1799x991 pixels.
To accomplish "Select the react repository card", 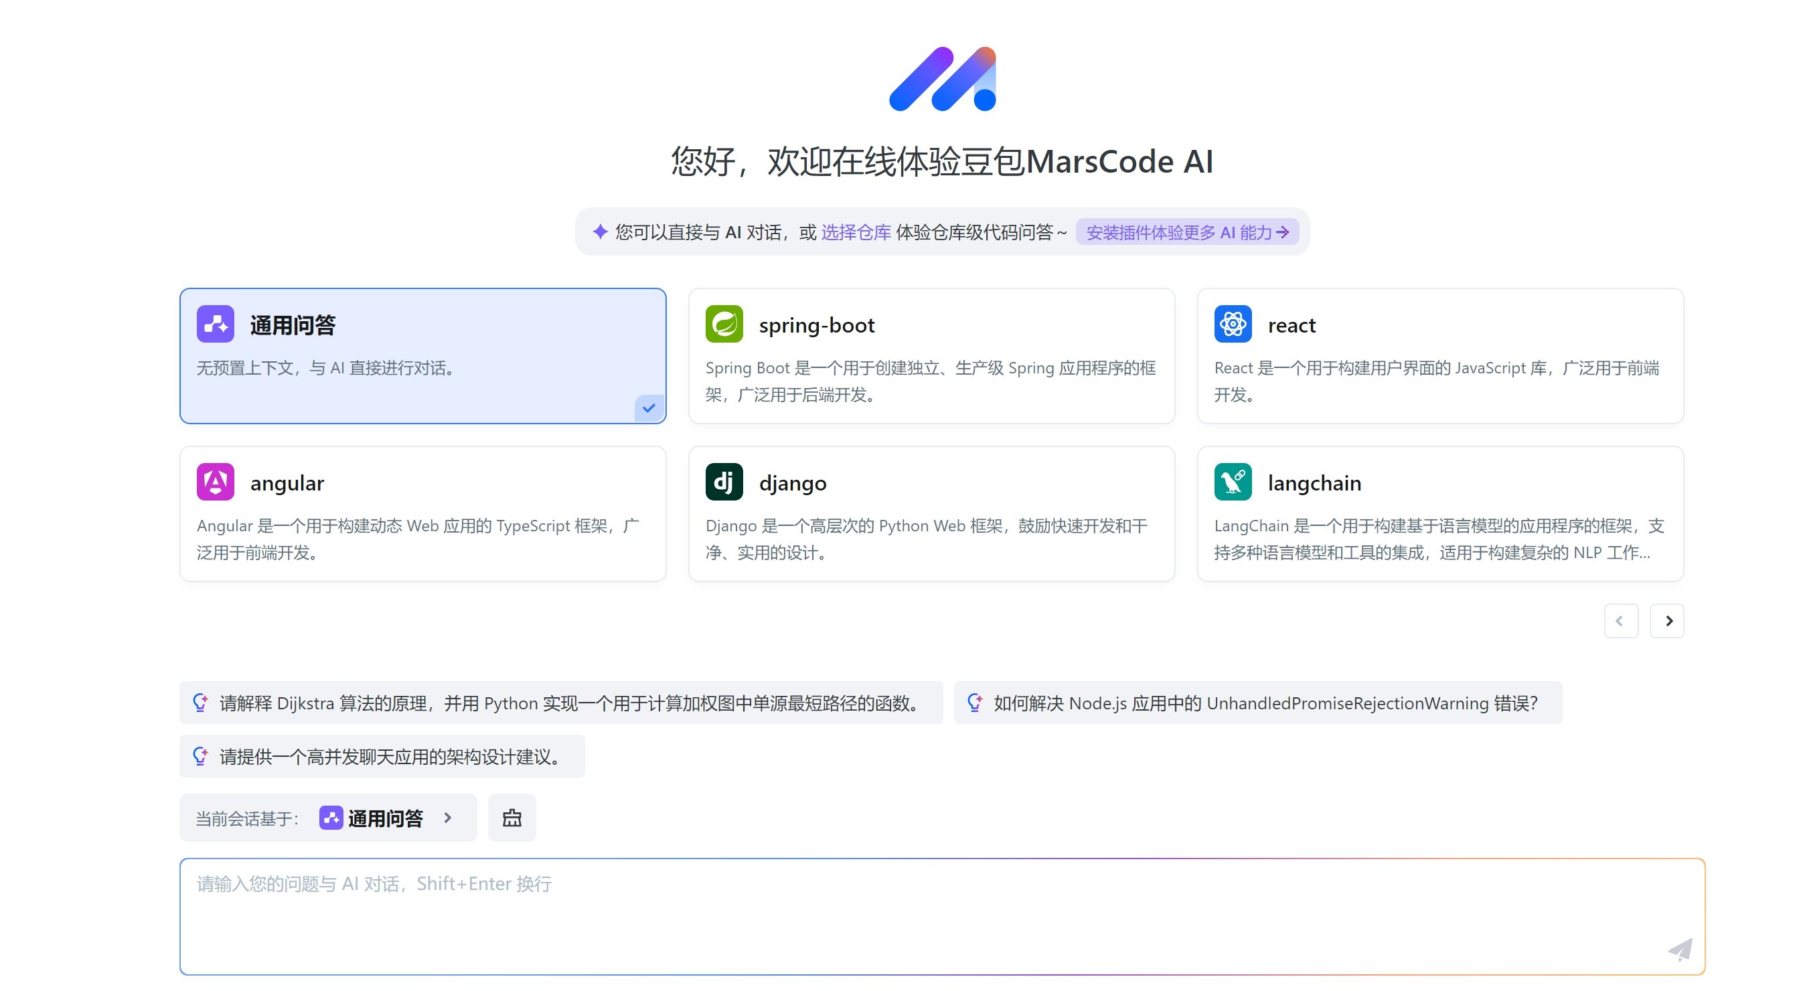I will [1441, 356].
